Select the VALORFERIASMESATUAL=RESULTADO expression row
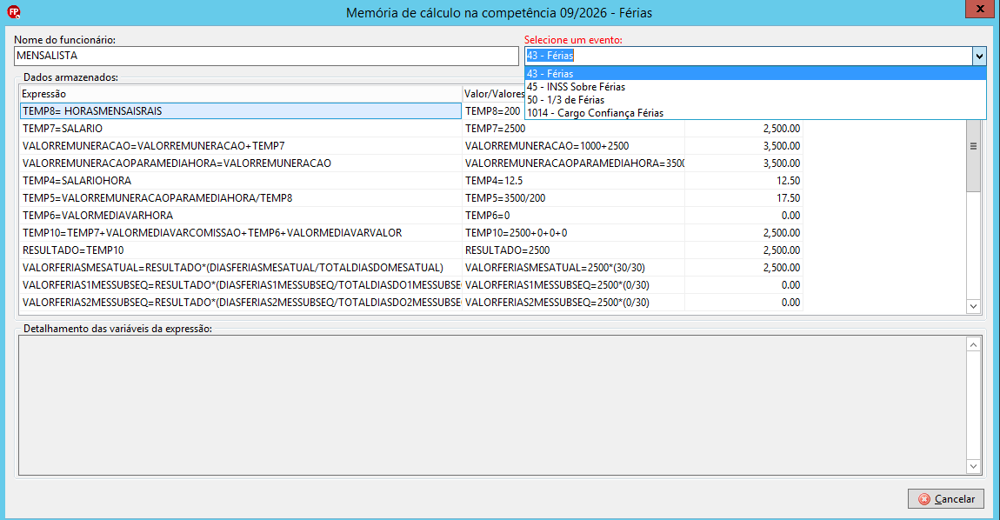1000x520 pixels. click(240, 267)
